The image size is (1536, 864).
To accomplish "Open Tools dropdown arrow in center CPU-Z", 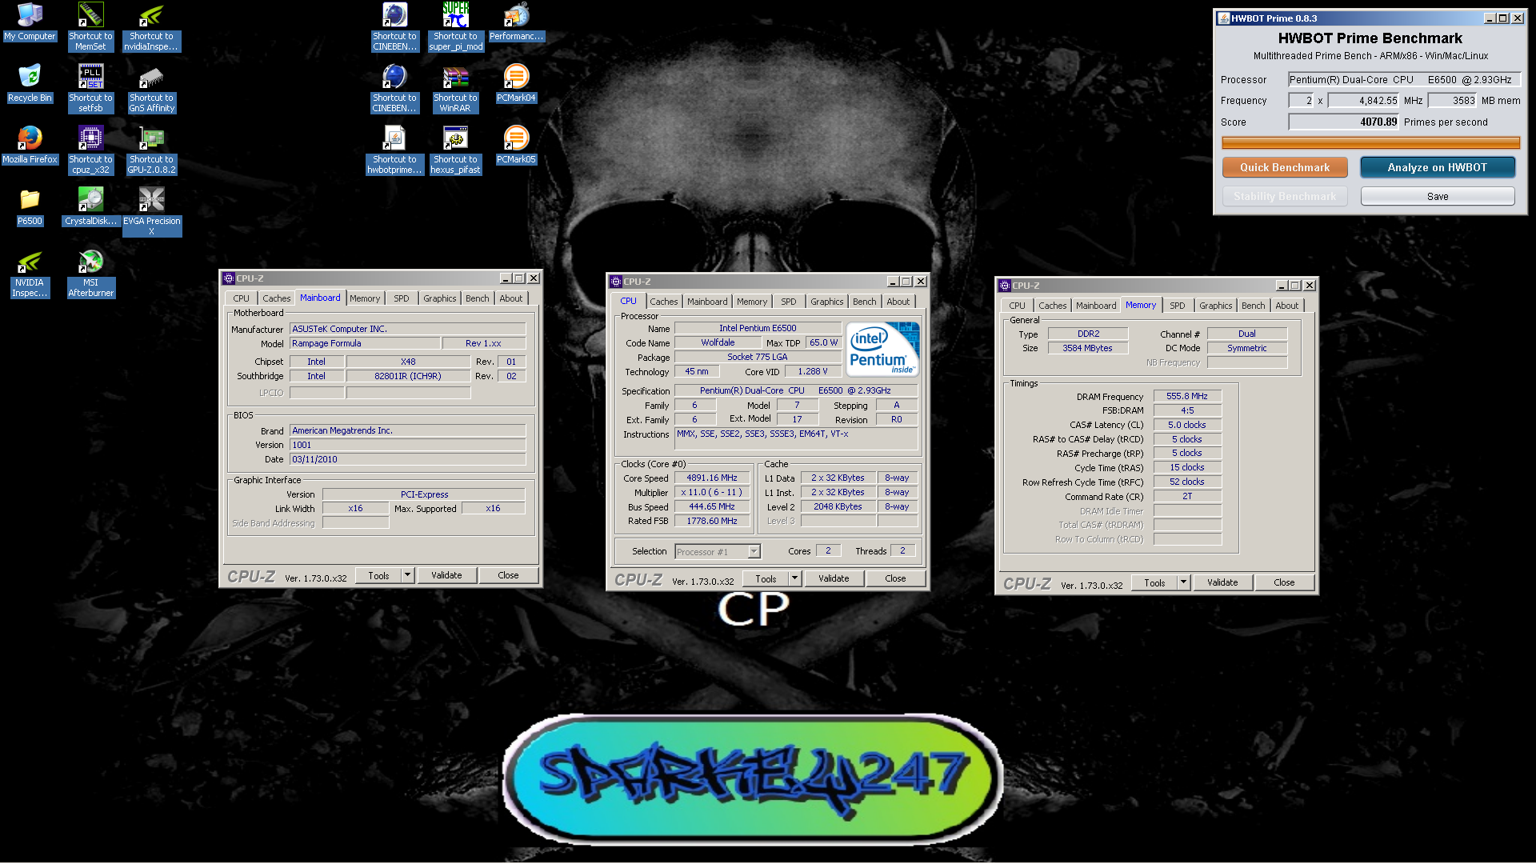I will tap(794, 578).
